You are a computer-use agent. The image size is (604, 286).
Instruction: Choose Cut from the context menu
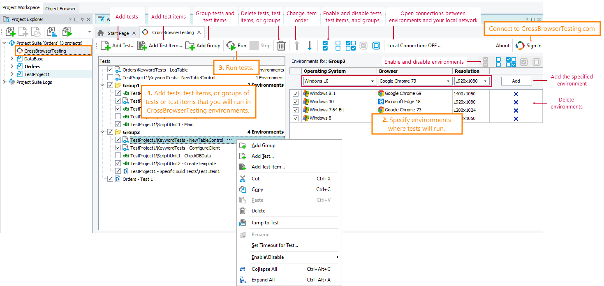coord(289,179)
